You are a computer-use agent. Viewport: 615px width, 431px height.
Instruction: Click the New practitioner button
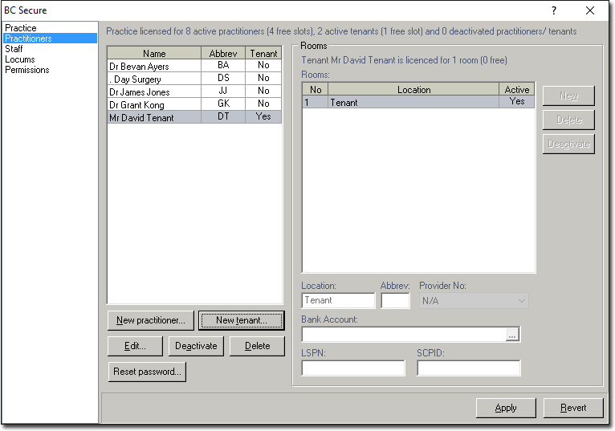coord(150,320)
